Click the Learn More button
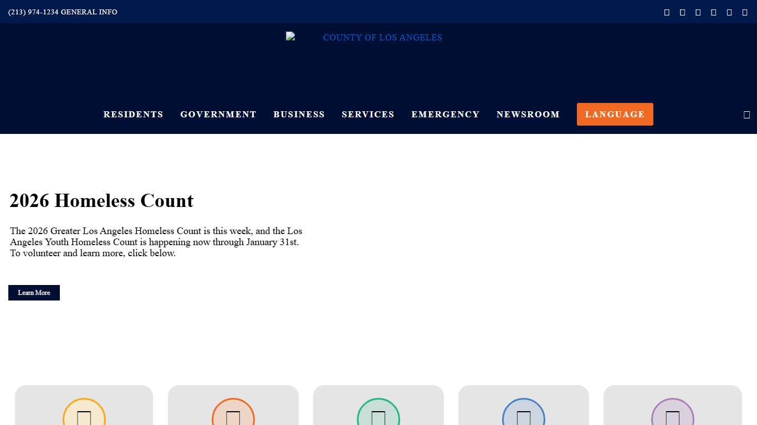 coord(34,292)
